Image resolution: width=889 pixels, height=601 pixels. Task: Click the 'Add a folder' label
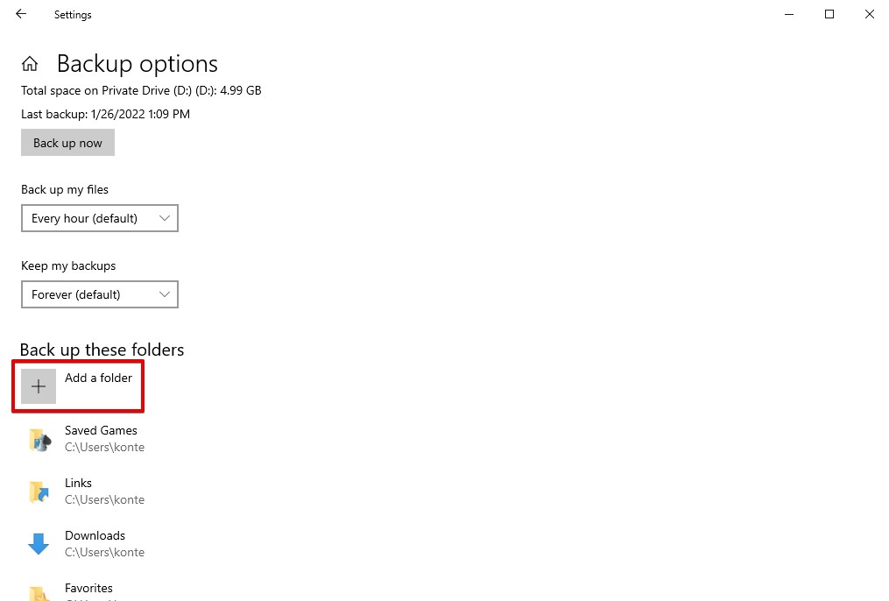click(98, 378)
